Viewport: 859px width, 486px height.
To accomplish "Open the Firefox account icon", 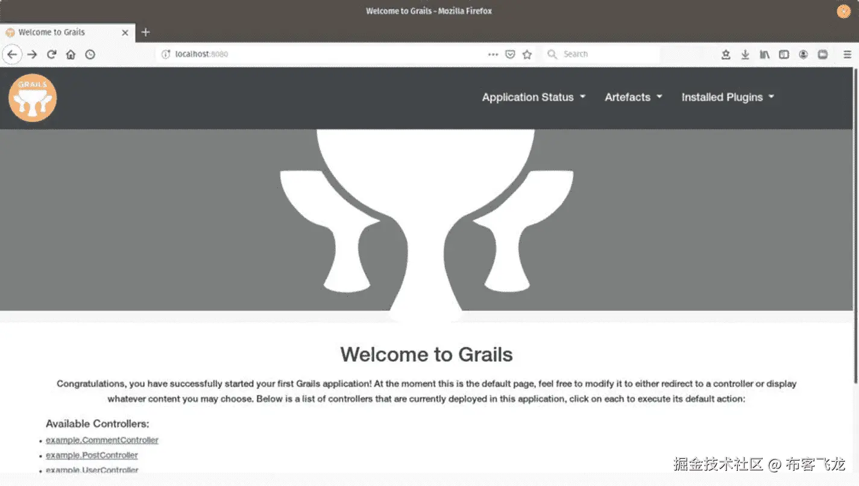I will tap(804, 54).
